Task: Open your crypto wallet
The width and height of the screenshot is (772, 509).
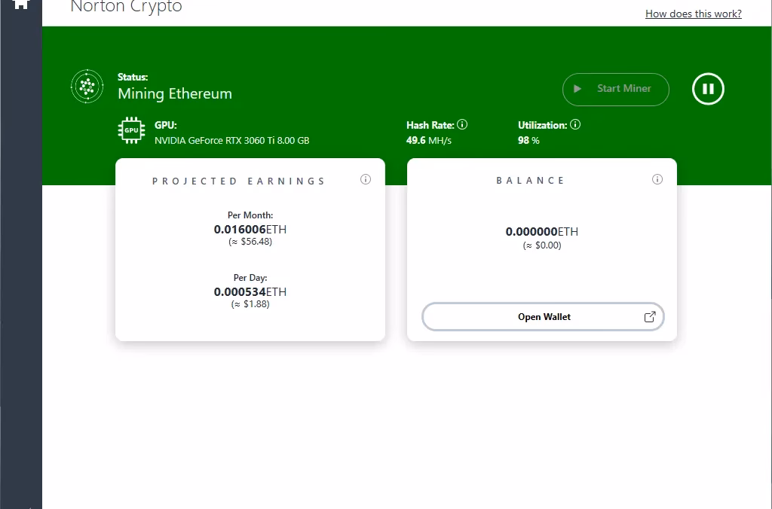Action: click(x=543, y=317)
